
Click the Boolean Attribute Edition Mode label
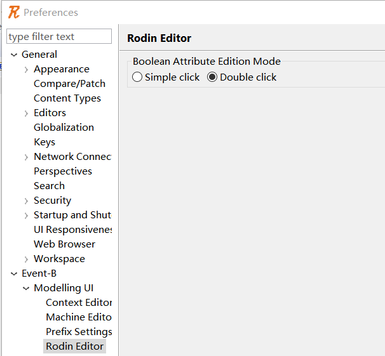[x=206, y=62]
